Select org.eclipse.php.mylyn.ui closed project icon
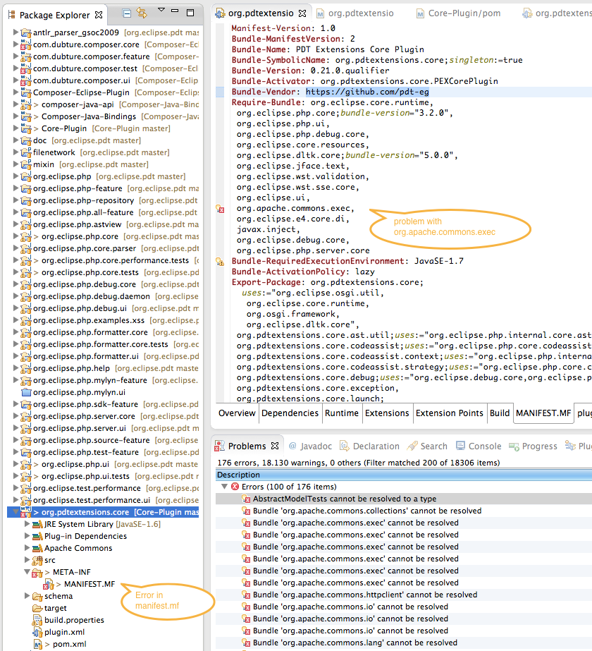Image resolution: width=592 pixels, height=651 pixels. click(x=26, y=392)
